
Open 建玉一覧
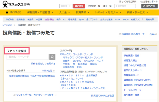pos(107,6)
